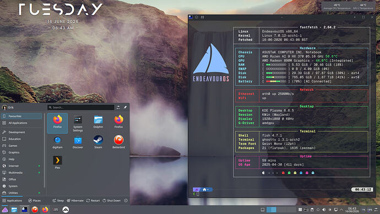Click the new tab icon in the terminal title bar
The width and height of the screenshot is (380, 214).
click(x=197, y=17)
